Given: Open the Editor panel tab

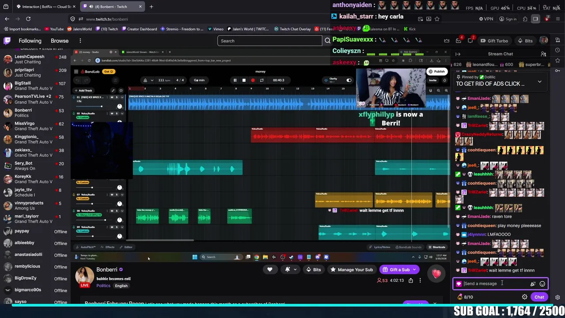Looking at the screenshot, I should pyautogui.click(x=126, y=247).
